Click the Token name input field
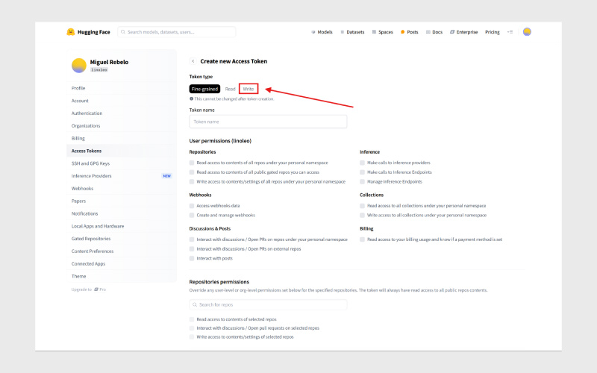This screenshot has height=373, width=597. coord(268,122)
